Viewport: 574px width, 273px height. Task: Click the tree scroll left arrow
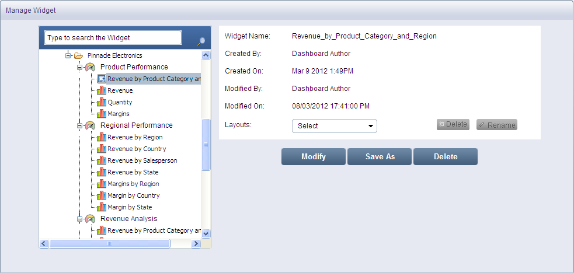pyautogui.click(x=44, y=243)
